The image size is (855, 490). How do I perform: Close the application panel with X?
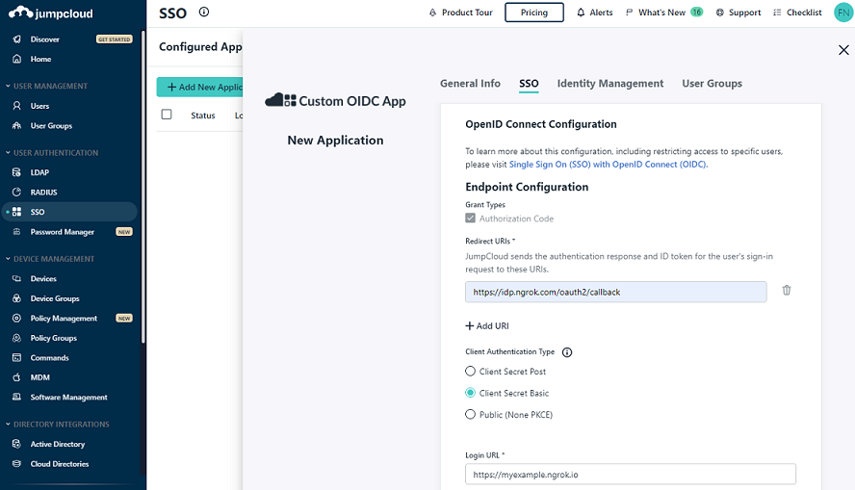pos(843,50)
